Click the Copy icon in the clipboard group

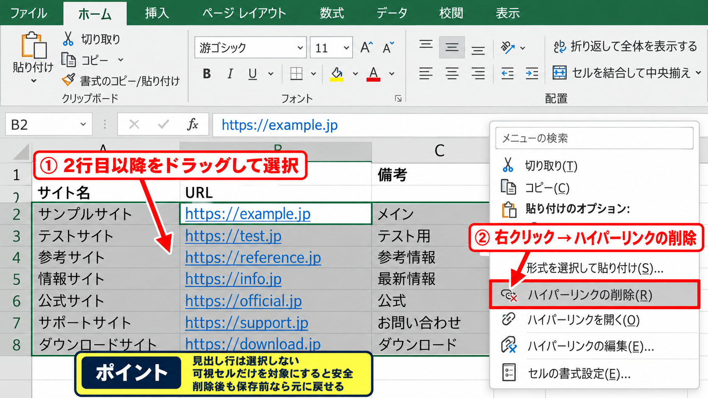pyautogui.click(x=68, y=60)
